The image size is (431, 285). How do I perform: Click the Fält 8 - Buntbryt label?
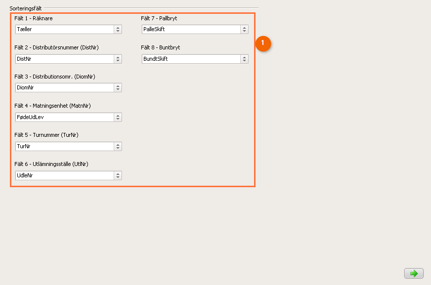click(161, 47)
